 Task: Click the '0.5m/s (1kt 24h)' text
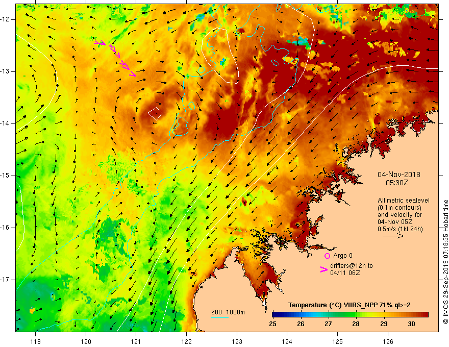click(400, 229)
